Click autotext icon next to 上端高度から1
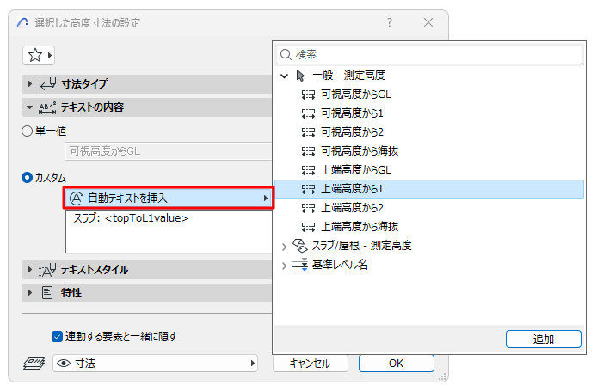 (308, 189)
